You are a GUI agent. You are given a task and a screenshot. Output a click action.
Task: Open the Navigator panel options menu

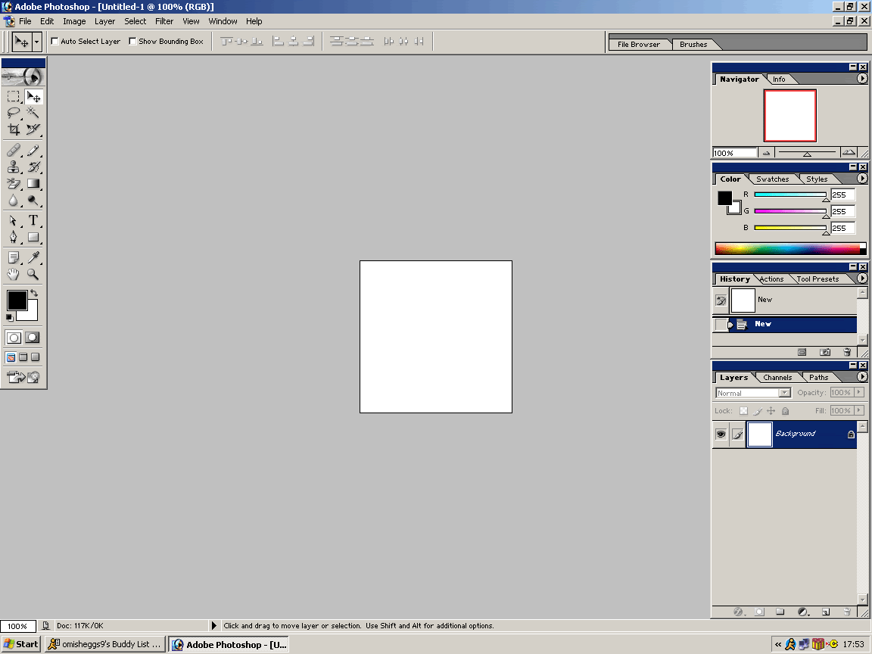coord(862,79)
